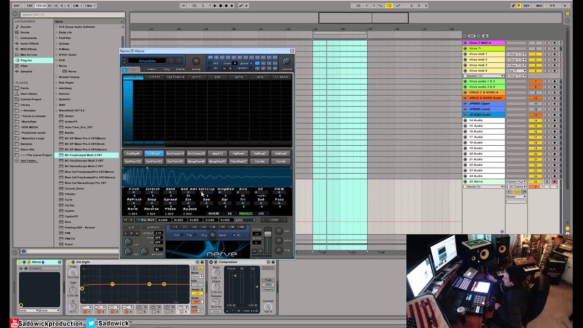The width and height of the screenshot is (583, 328).
Task: Select the KickBig46 drum pad
Action: [133, 154]
